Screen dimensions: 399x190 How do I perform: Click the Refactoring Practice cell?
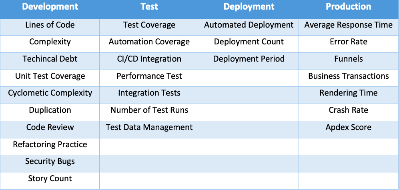(x=50, y=144)
